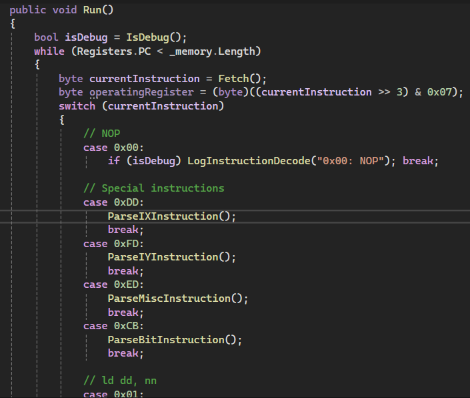Screen dimensions: 470x398
Task: Click _memory.Length in while condition
Action: click(x=212, y=51)
